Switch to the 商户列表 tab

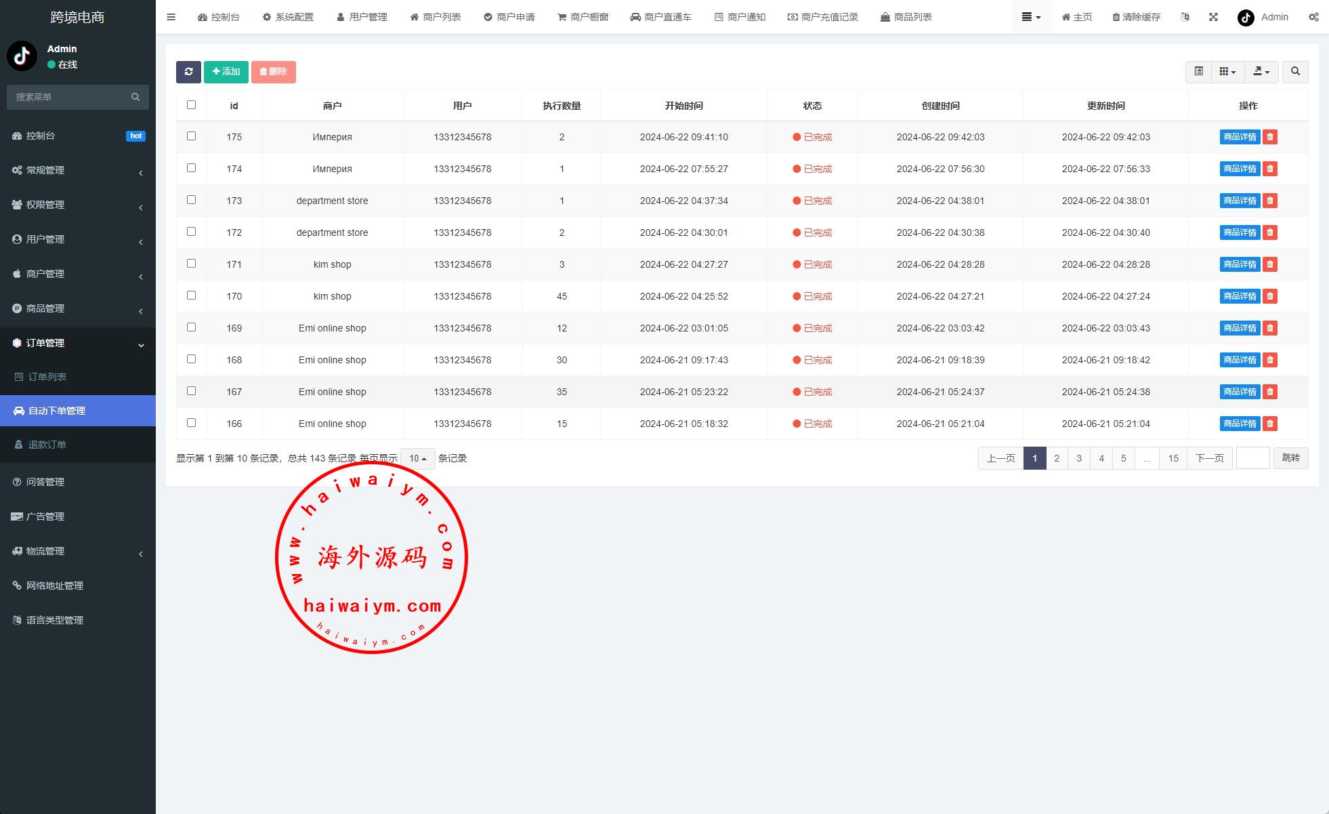pyautogui.click(x=436, y=17)
